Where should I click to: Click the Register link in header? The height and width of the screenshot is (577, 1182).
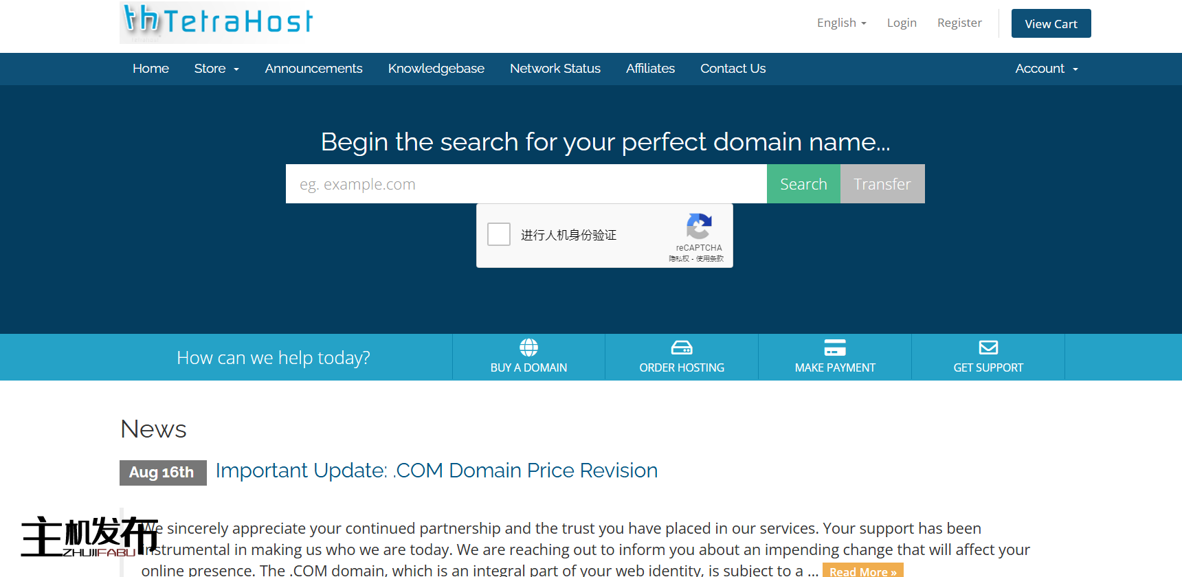click(x=959, y=23)
